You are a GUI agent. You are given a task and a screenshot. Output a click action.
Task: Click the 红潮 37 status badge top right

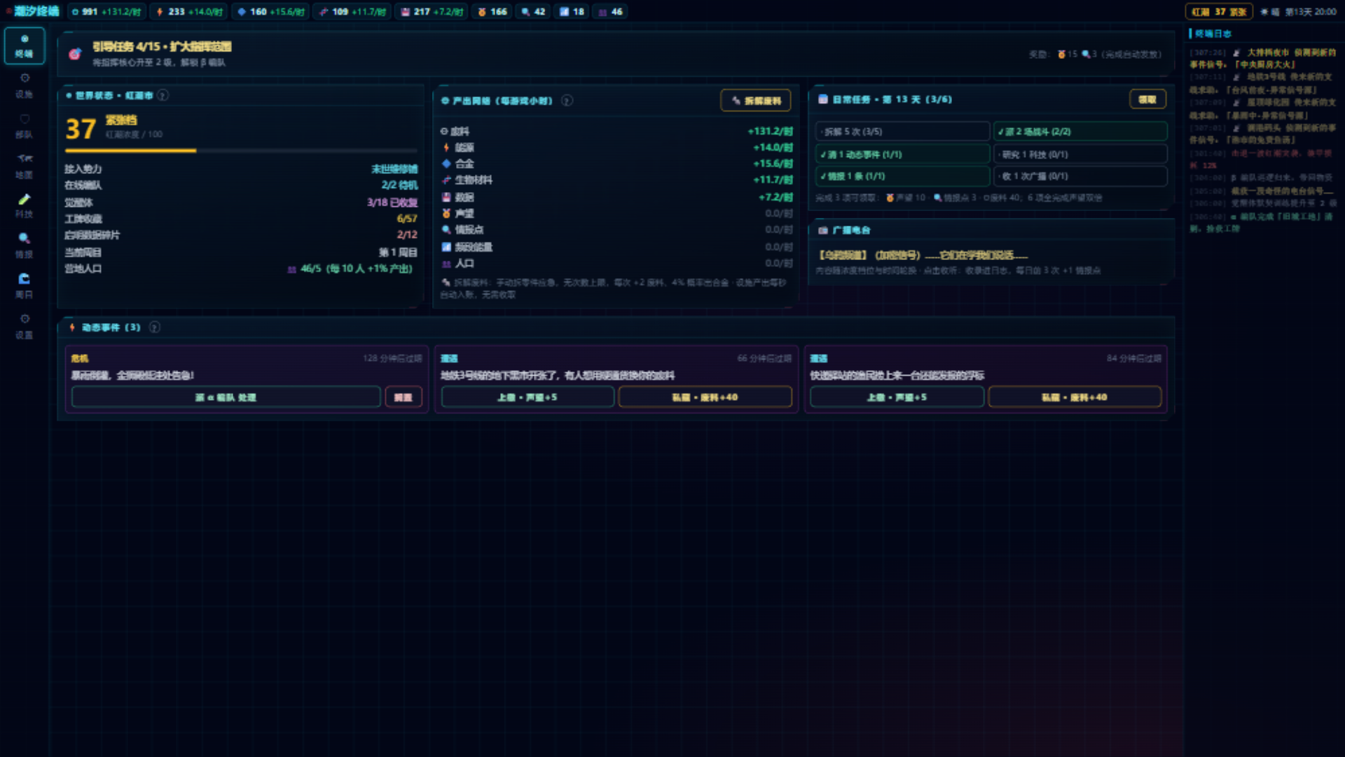[1219, 12]
